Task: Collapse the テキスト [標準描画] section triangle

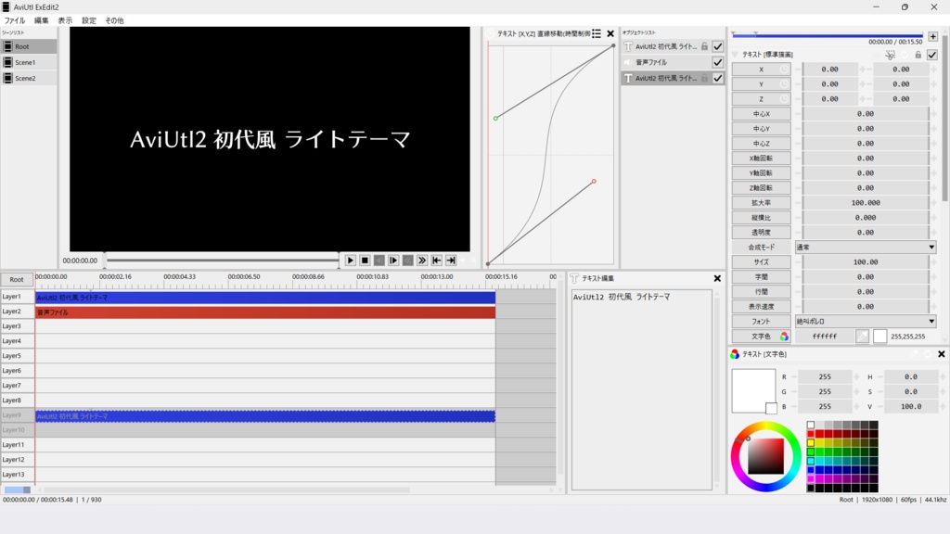Action: click(x=736, y=55)
